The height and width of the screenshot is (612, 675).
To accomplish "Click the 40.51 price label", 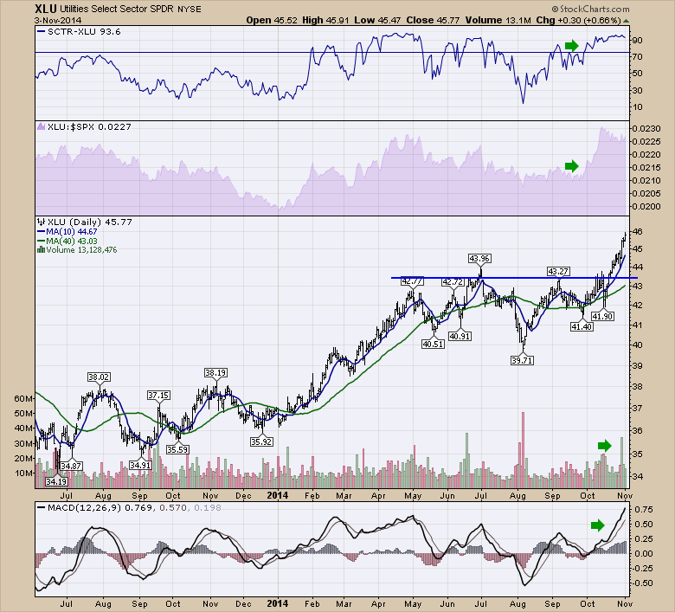I will (433, 345).
